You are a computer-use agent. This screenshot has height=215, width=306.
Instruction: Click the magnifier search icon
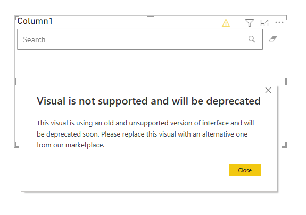tap(252, 39)
